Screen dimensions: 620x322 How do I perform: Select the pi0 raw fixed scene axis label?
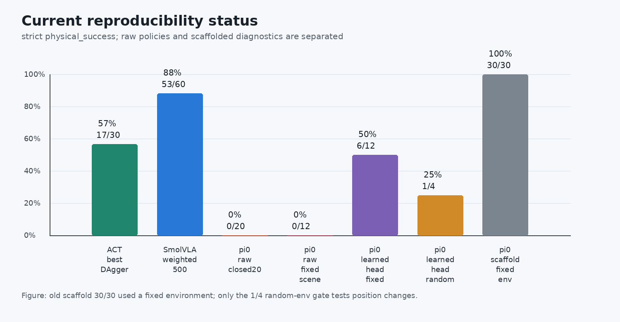pos(310,265)
